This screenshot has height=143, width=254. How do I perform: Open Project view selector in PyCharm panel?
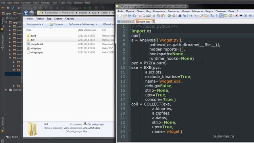(12, 18)
